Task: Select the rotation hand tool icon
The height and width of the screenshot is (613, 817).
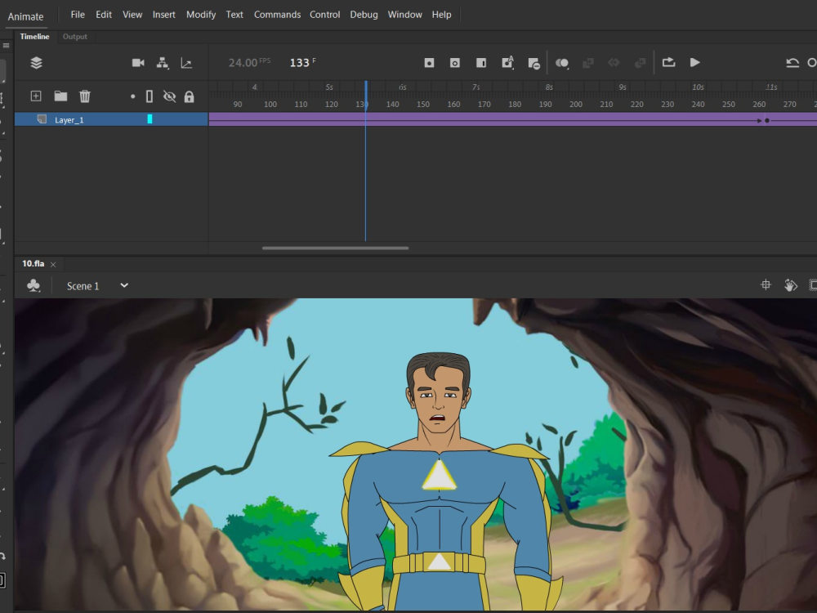Action: coord(790,285)
